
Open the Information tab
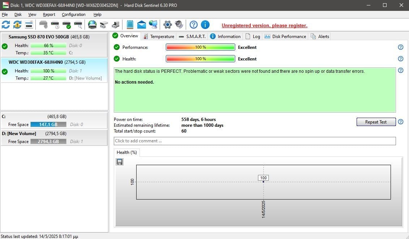(x=225, y=36)
